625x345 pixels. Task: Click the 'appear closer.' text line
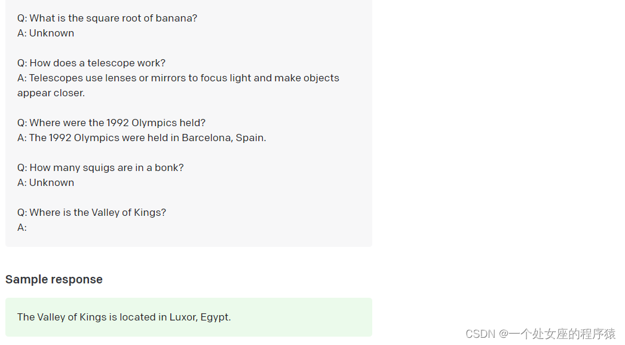pyautogui.click(x=51, y=93)
